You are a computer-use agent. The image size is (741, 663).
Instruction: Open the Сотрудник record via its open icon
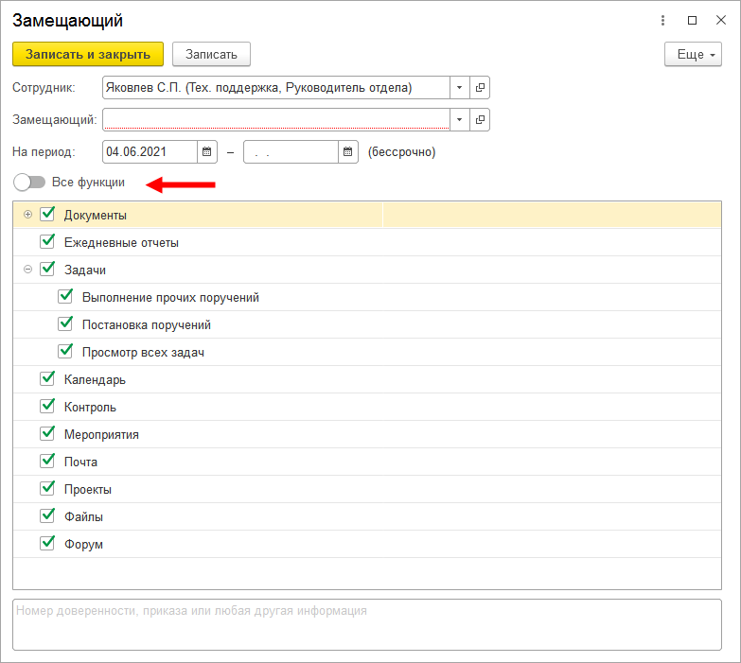tap(480, 88)
